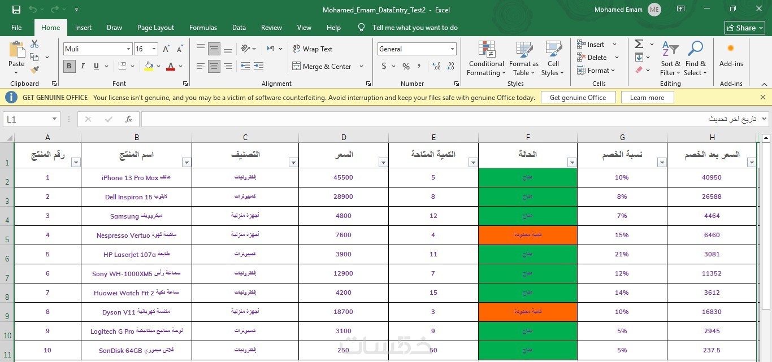Toggle Italic formatting
The image size is (772, 362).
click(83, 66)
